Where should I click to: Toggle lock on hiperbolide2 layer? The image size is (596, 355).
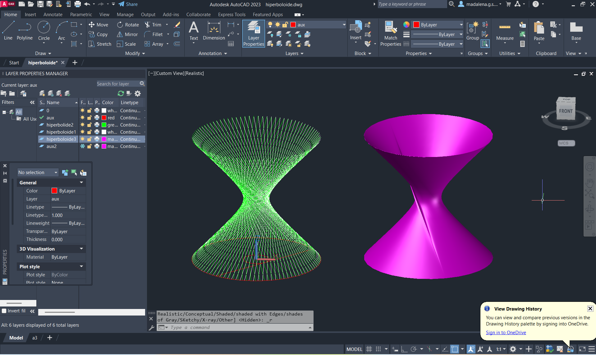[89, 125]
